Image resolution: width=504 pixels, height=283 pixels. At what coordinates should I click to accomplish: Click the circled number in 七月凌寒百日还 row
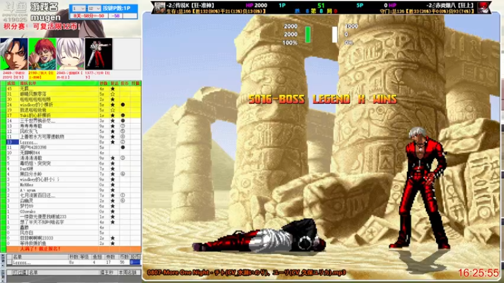(123, 195)
